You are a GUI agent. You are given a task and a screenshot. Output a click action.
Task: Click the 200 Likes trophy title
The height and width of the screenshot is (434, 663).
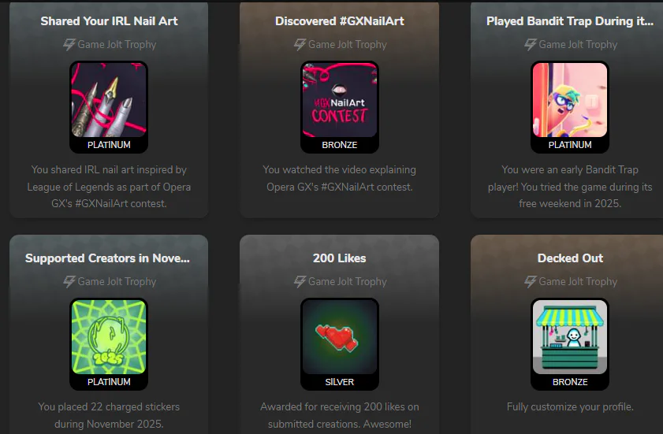[340, 258]
